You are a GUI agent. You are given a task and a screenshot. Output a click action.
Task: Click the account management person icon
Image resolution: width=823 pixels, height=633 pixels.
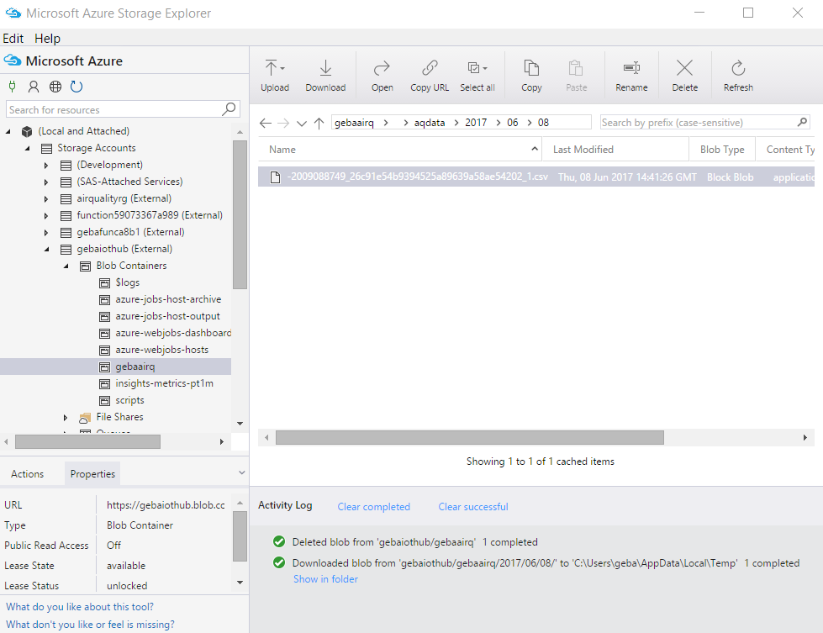[34, 86]
